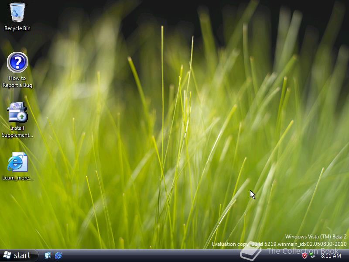
Task: Launch Internet Explorer from quick launch
Action: 58,255
